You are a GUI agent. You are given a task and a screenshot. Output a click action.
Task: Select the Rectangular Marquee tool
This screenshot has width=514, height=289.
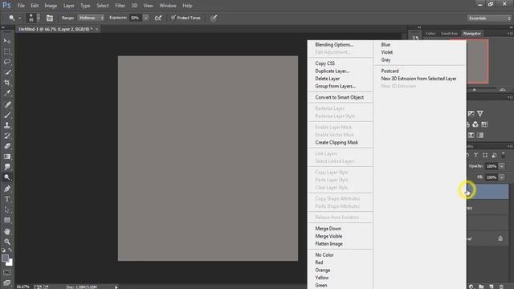(x=7, y=51)
